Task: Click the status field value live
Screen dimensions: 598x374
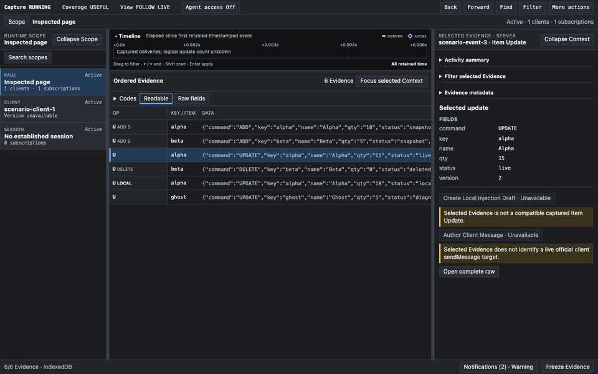Action: (505, 168)
